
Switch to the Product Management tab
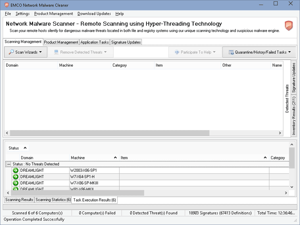[x=61, y=42]
